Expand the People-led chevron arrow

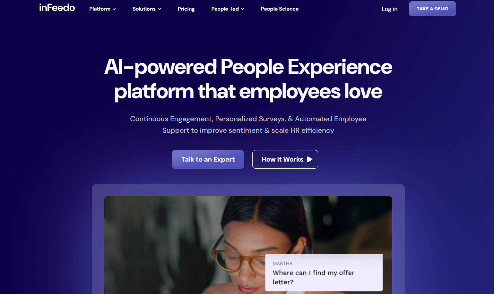[x=242, y=9]
